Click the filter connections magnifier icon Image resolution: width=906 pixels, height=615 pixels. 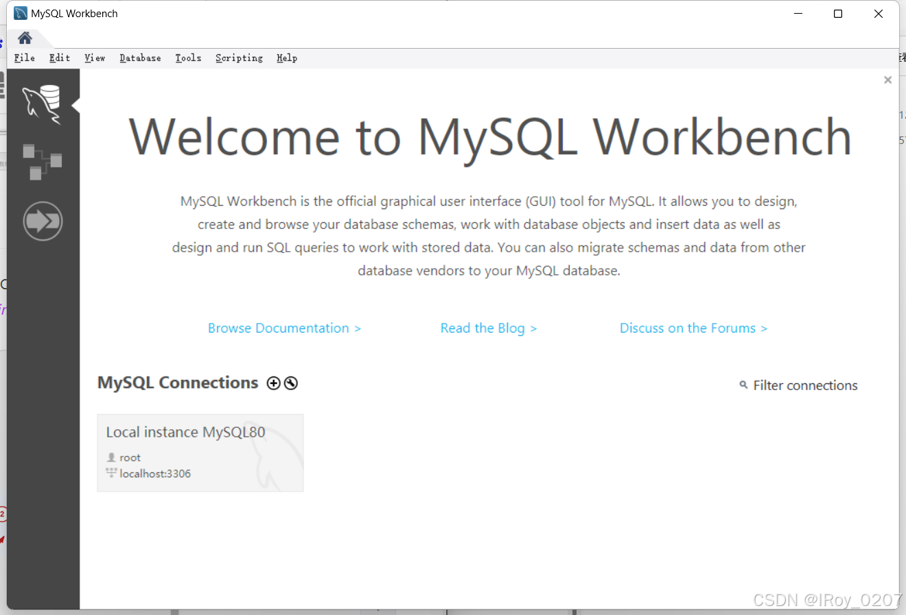click(x=743, y=385)
